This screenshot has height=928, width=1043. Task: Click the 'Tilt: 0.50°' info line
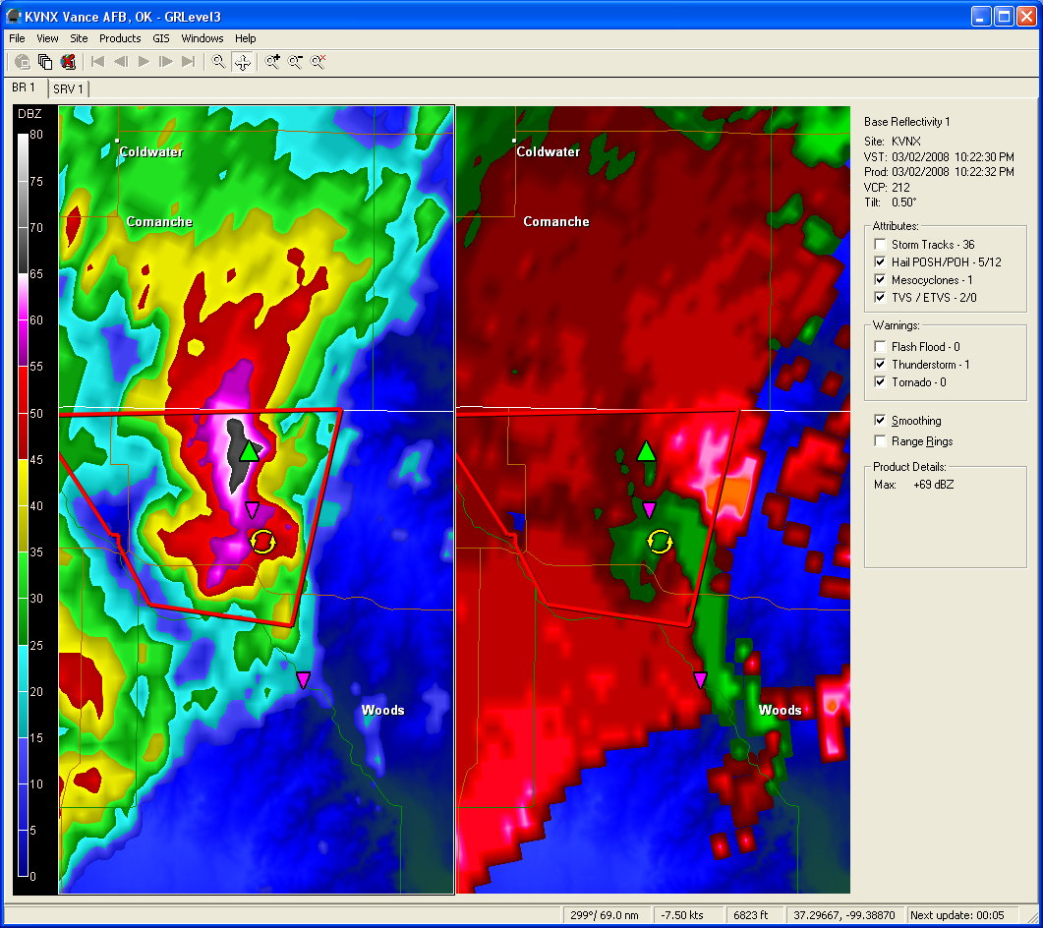click(890, 203)
